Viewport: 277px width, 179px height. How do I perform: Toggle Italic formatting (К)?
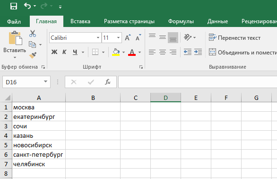(x=64, y=52)
